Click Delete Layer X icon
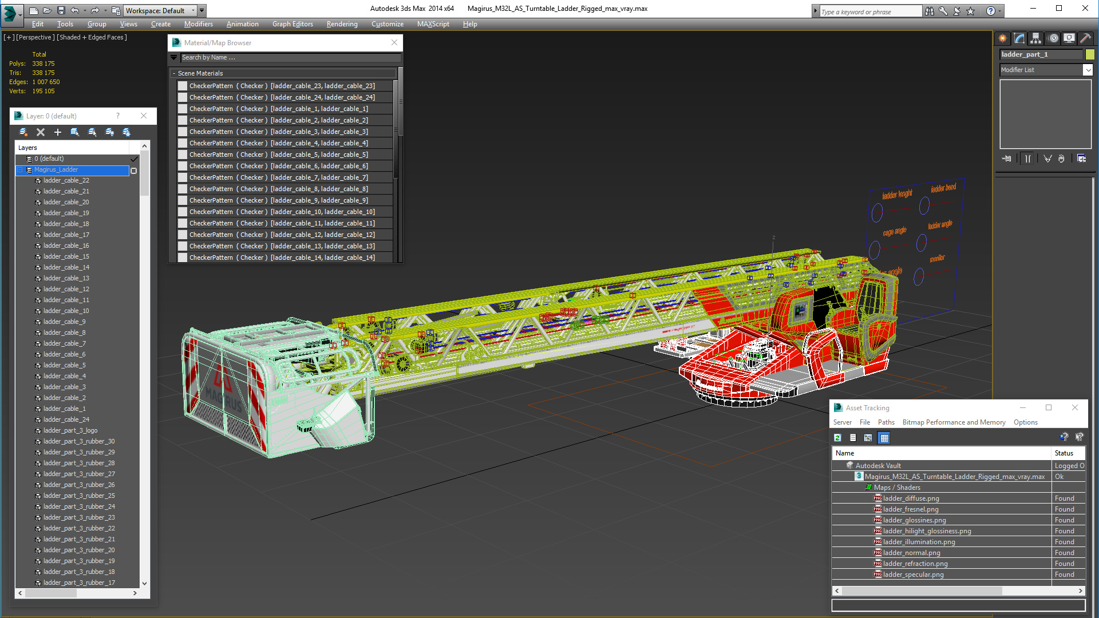This screenshot has height=618, width=1099. (41, 132)
